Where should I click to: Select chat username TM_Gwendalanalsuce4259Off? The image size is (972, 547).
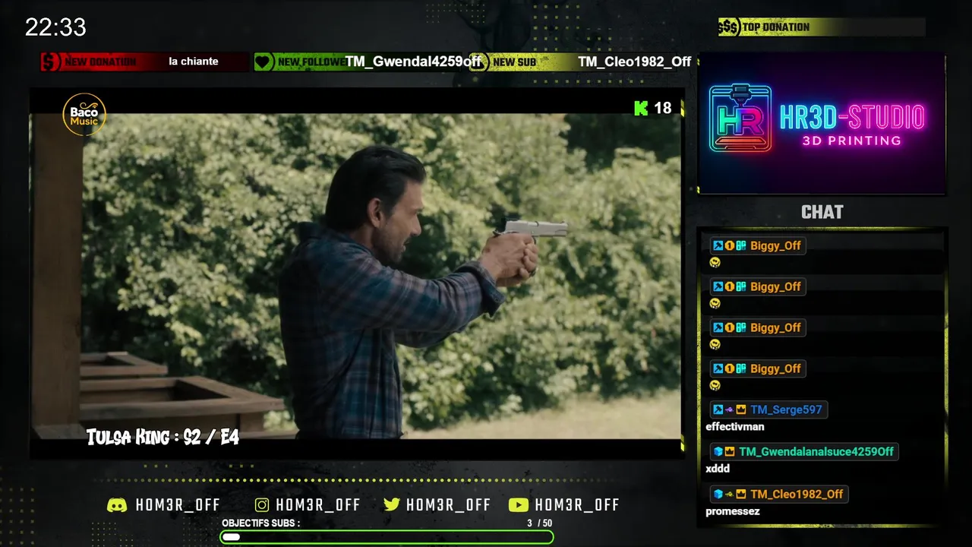(x=816, y=451)
